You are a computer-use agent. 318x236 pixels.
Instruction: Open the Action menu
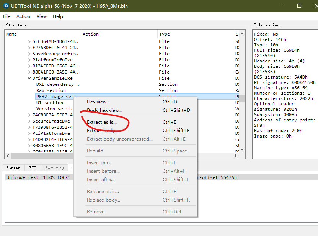point(23,16)
